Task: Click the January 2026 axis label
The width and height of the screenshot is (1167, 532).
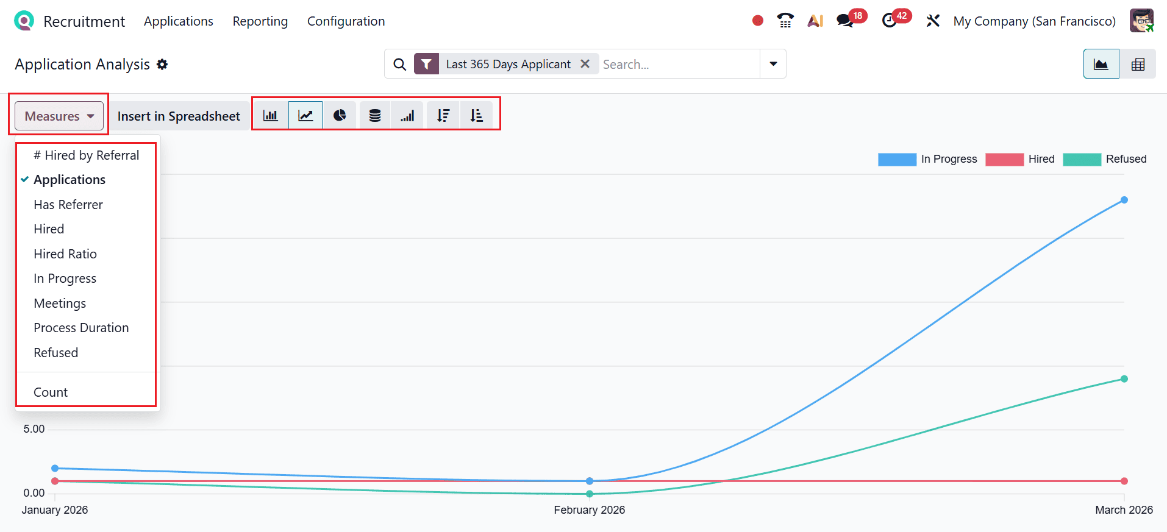Action: pyautogui.click(x=55, y=510)
